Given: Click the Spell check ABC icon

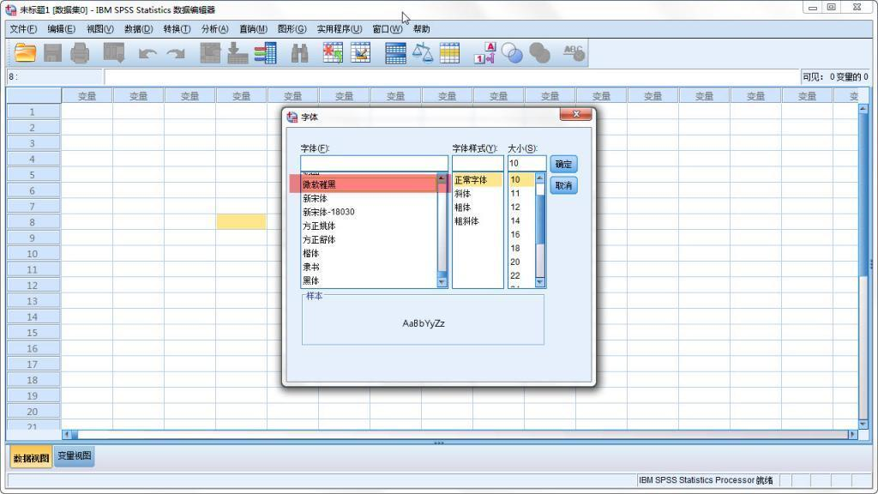Looking at the screenshot, I should pos(574,53).
